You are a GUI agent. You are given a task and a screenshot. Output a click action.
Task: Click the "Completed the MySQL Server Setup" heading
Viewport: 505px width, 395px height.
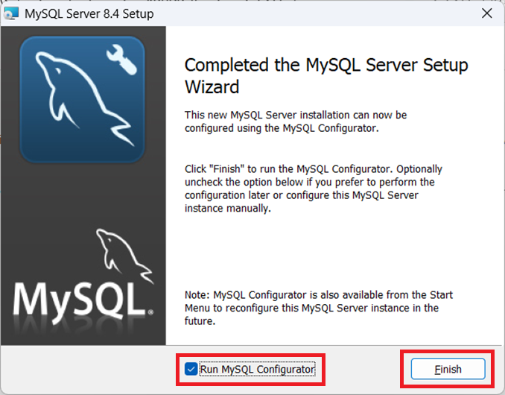[326, 65]
